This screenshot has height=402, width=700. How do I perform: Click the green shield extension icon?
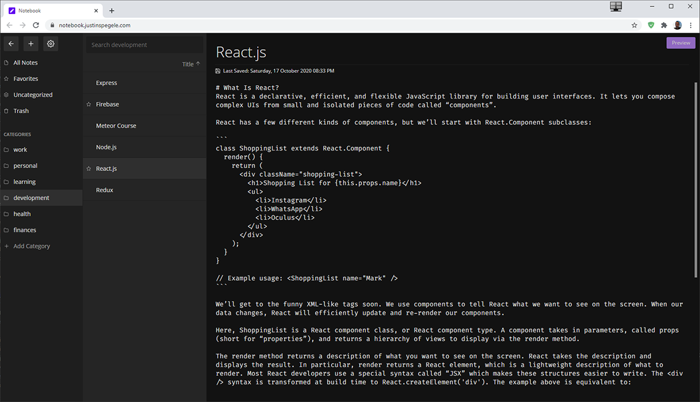[x=651, y=25]
